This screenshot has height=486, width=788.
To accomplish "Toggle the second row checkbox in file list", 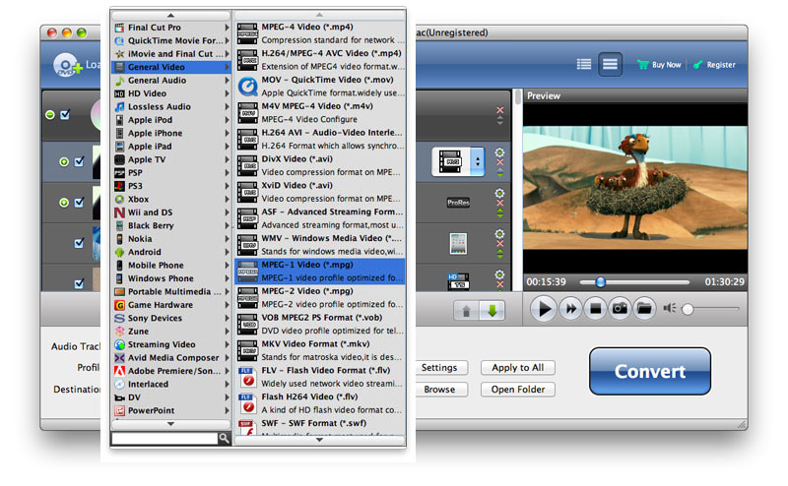I will pos(79,161).
